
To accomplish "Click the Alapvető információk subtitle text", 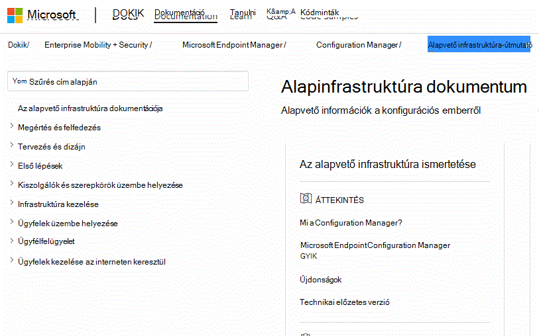I will (x=381, y=110).
